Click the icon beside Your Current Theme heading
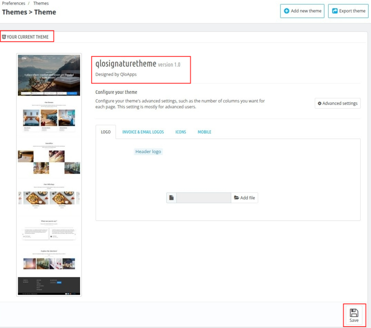The height and width of the screenshot is (328, 371). click(4, 37)
